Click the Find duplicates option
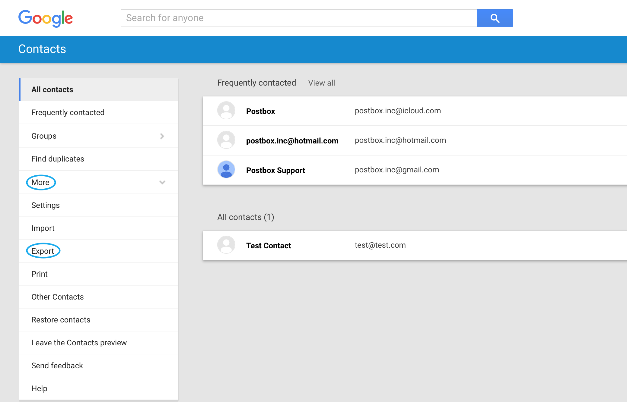The image size is (627, 402). [58, 159]
